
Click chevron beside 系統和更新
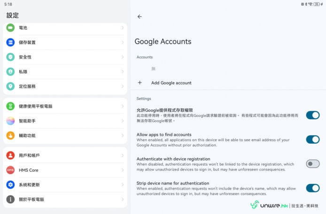point(123,184)
